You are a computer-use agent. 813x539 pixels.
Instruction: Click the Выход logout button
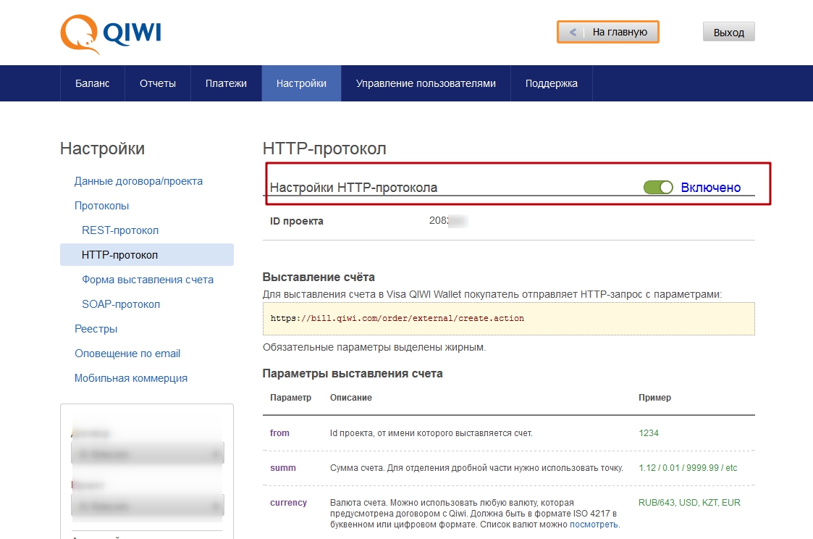click(728, 32)
